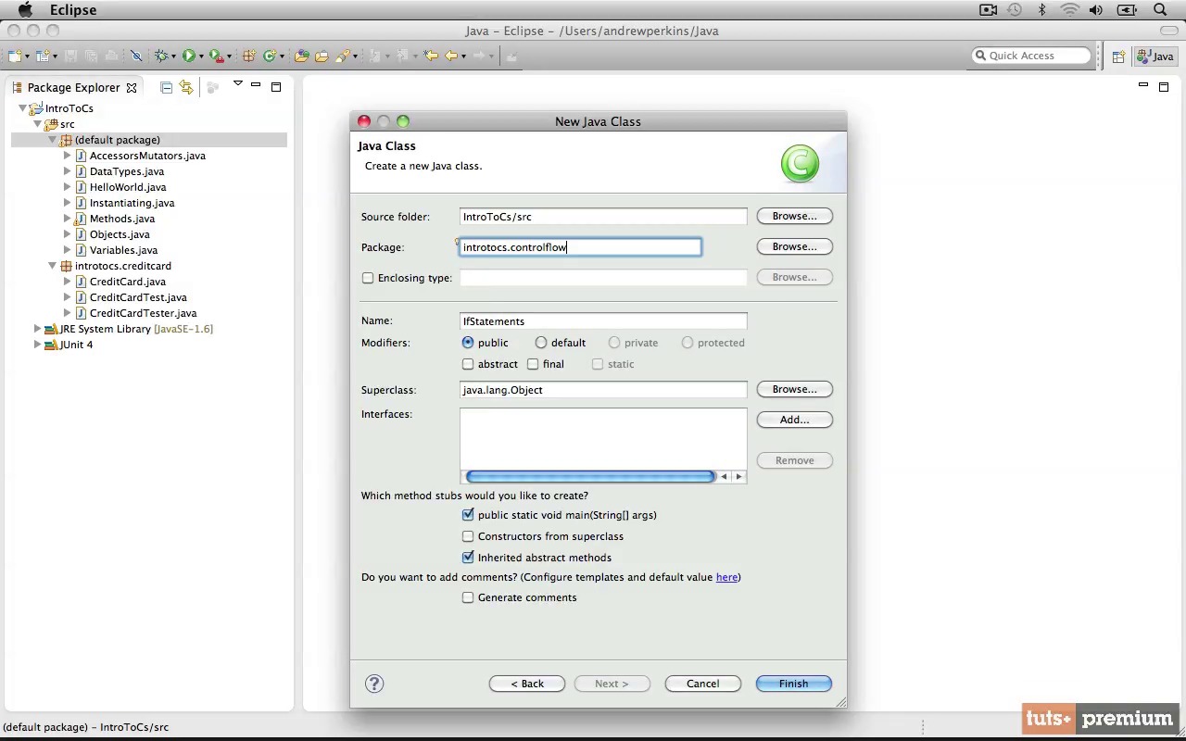Viewport: 1186px width, 741px height.
Task: Click the Run External Tools icon
Action: pos(216,56)
